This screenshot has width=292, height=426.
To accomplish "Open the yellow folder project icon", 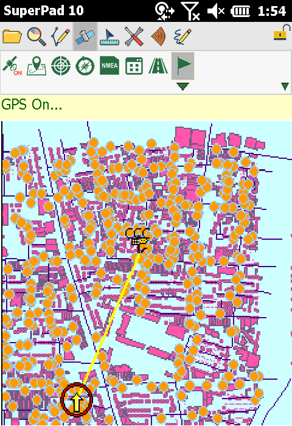I will point(12,37).
